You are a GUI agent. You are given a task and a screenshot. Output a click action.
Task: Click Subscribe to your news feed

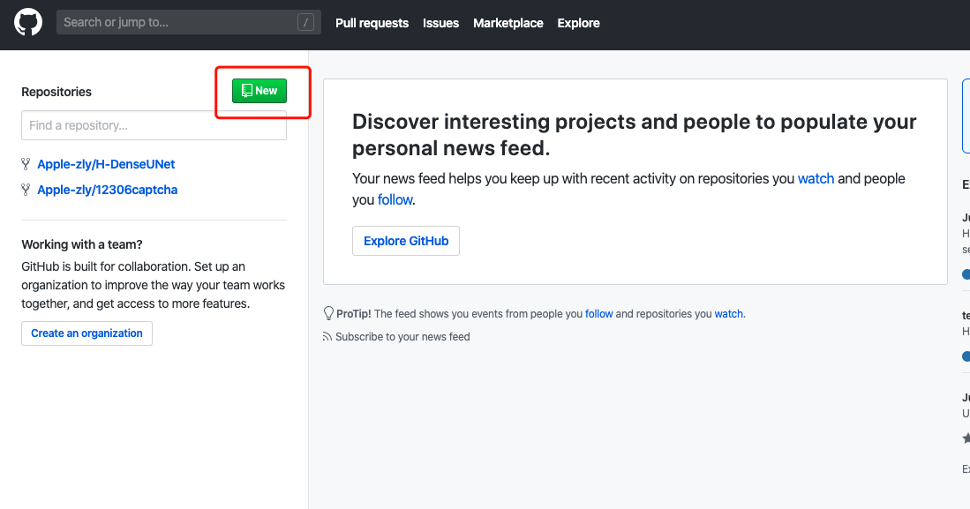point(402,336)
